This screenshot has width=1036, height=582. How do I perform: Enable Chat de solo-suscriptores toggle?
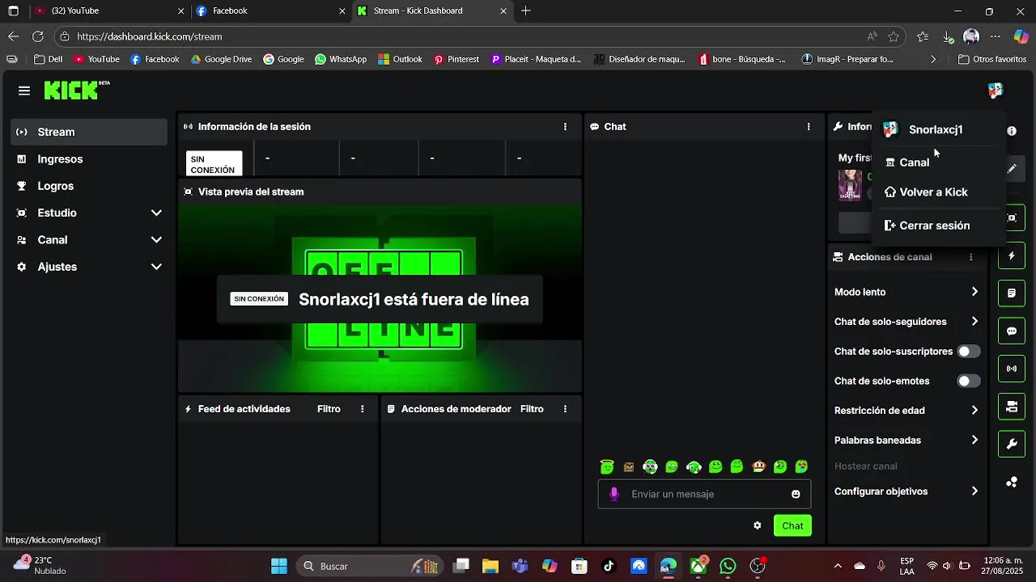pyautogui.click(x=968, y=352)
